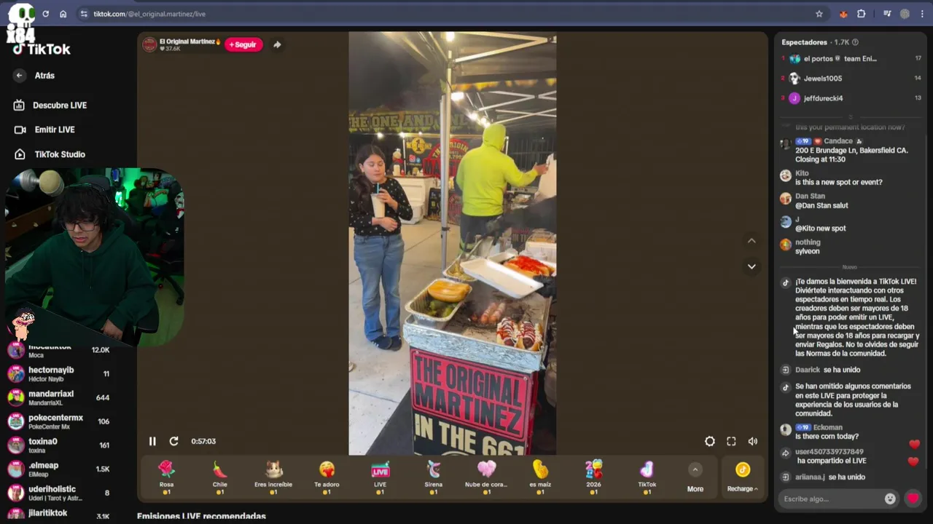
Task: Send a Rosa gift
Action: pos(166,477)
